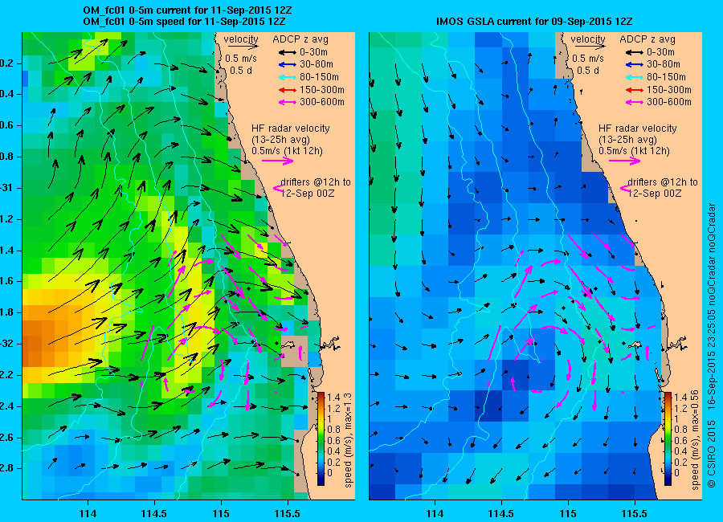This screenshot has width=723, height=522.
Task: Click the drifters arrowhead marker in OM_fc01 panel
Action: pyautogui.click(x=278, y=188)
